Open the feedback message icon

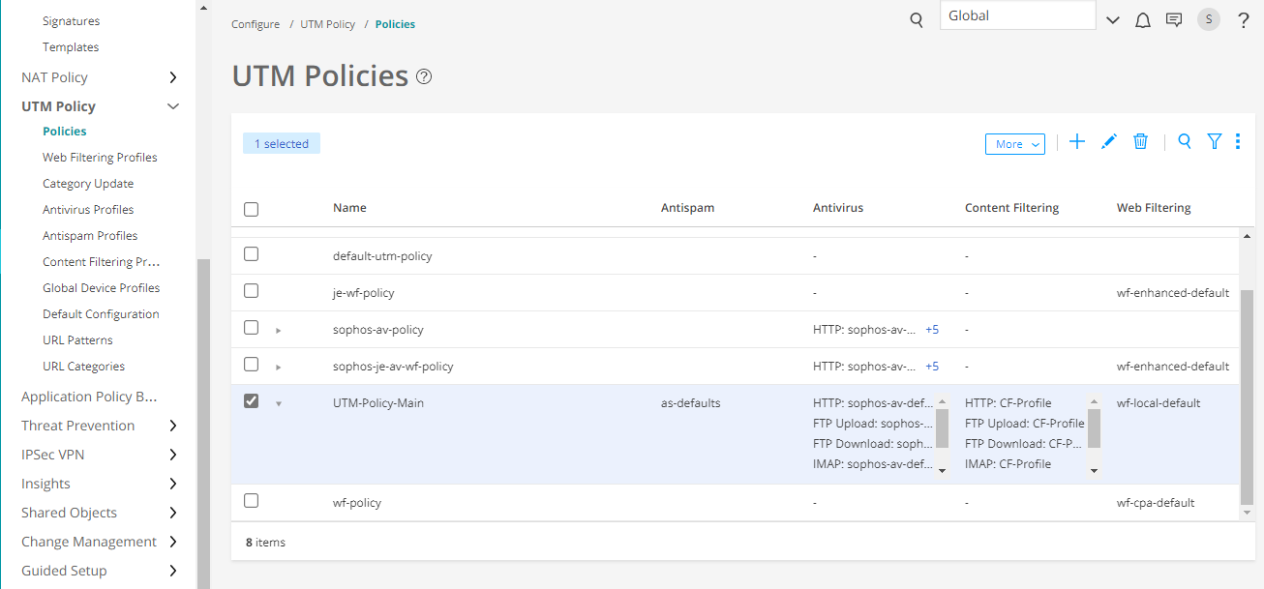point(1174,20)
